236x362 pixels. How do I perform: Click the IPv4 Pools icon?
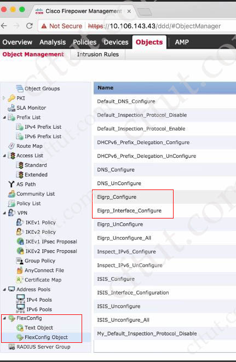tap(21, 299)
